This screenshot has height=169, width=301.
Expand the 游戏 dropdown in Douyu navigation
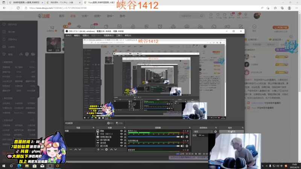(x=110, y=16)
